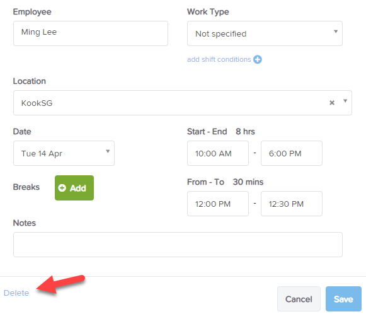Open the Date dropdown showing Tue 14 Apr

click(x=64, y=153)
